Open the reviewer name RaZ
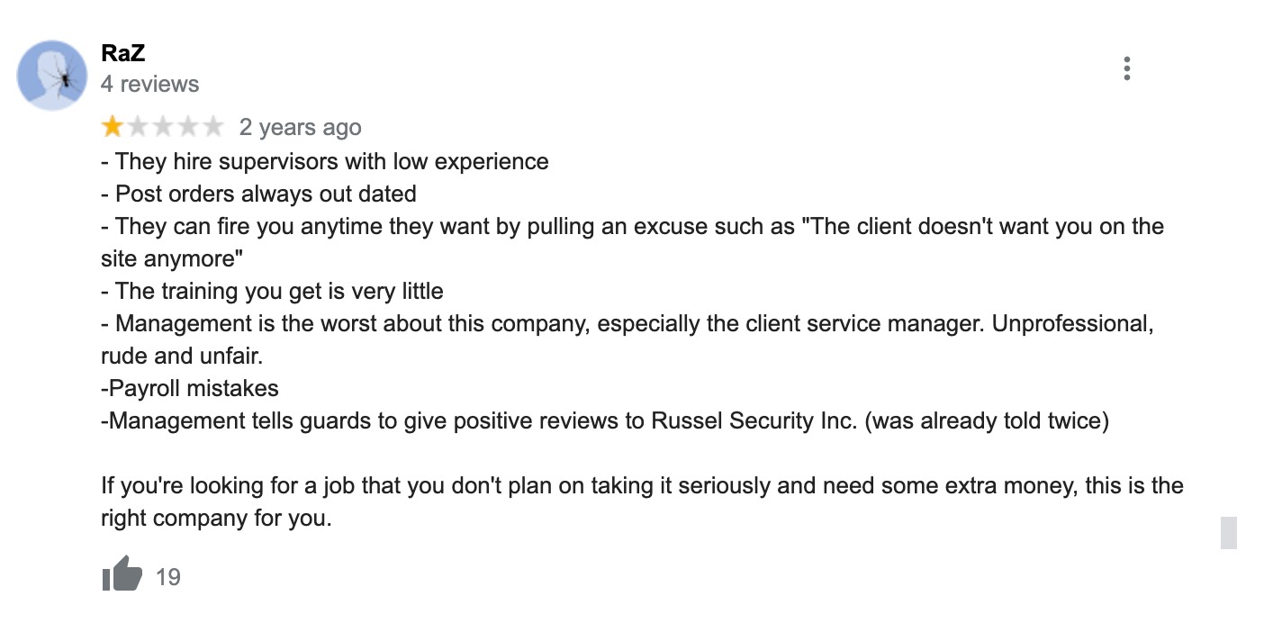1264x623 pixels. pyautogui.click(x=123, y=53)
